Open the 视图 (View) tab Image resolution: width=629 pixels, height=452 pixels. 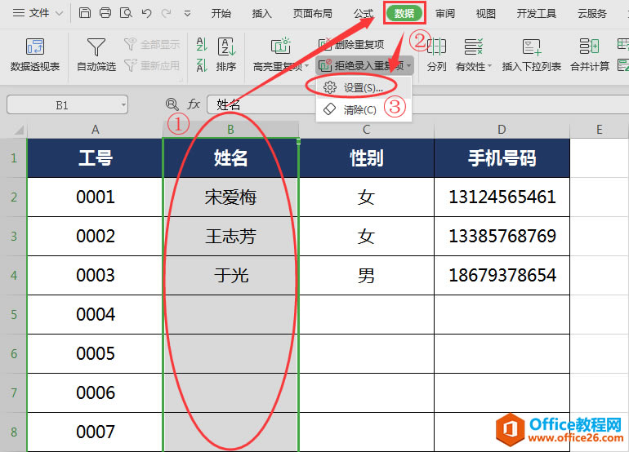click(486, 13)
